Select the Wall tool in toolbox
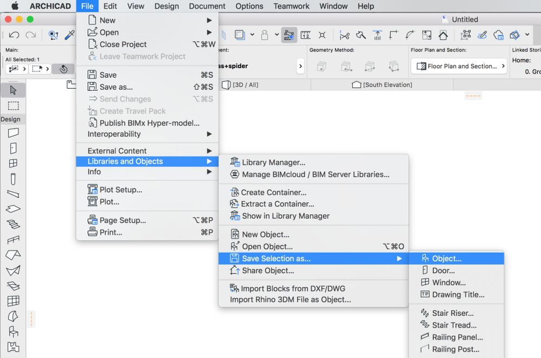 [13, 132]
